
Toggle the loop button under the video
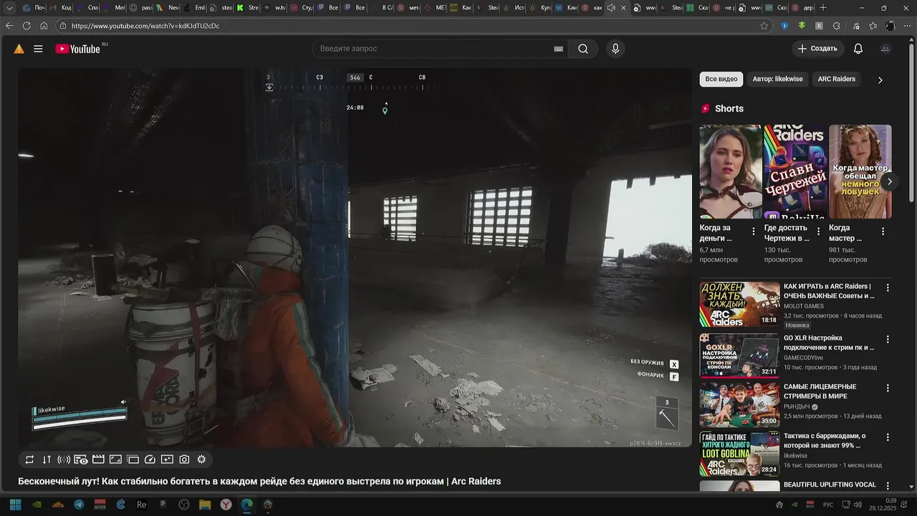tap(29, 459)
